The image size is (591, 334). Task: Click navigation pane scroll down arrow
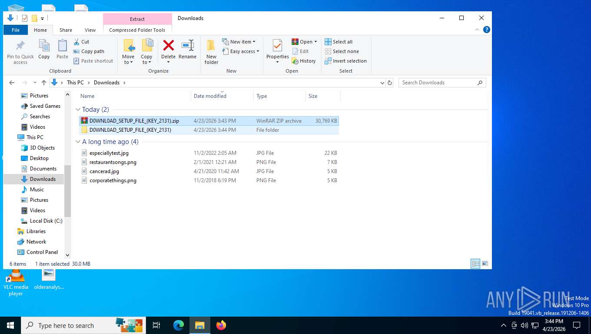click(x=67, y=255)
